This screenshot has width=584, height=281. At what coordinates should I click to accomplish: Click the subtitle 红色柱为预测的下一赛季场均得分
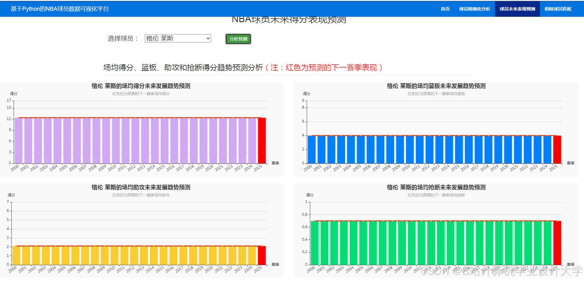coord(141,94)
